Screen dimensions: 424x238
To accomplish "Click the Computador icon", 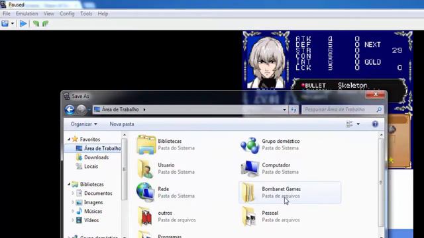I will [x=250, y=169].
